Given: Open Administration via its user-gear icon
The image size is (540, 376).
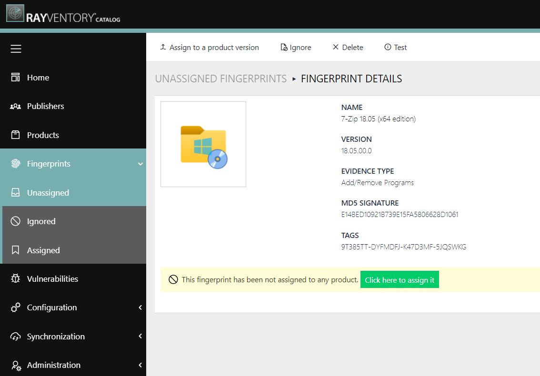Looking at the screenshot, I should (x=16, y=365).
